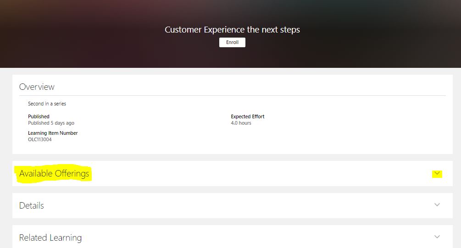Select the text Published 5 days ago
Image resolution: width=461 pixels, height=248 pixels.
51,123
